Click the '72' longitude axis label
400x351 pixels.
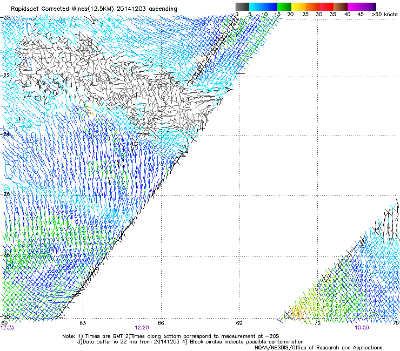coord(317,323)
